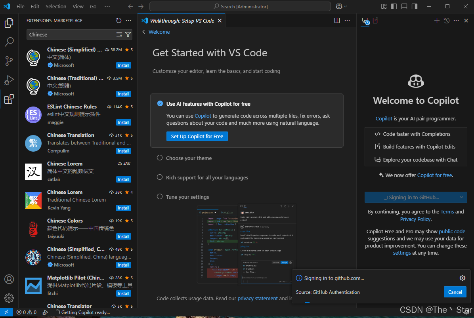Focus the Search [Administrator] command center
This screenshot has width=474, height=318.
[240, 6]
